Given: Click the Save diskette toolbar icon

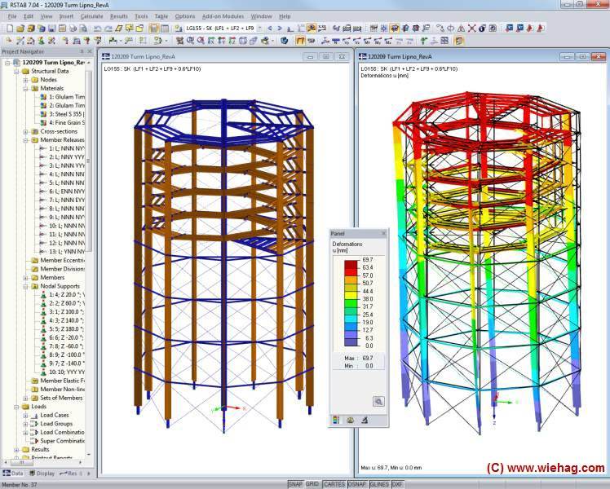Looking at the screenshot, I should [x=51, y=28].
